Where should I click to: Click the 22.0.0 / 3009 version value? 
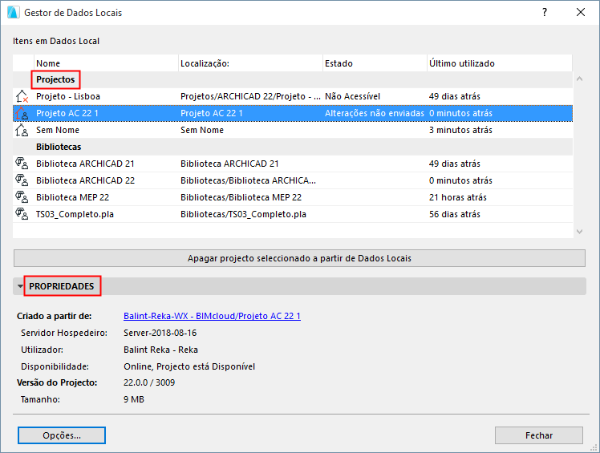point(149,382)
